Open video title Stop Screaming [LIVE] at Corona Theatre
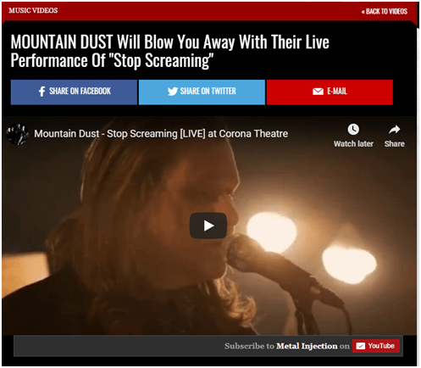Viewport: 421px width, 368px height. 161,133
